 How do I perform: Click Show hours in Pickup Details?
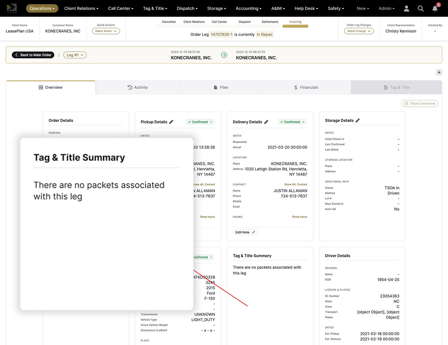click(208, 217)
